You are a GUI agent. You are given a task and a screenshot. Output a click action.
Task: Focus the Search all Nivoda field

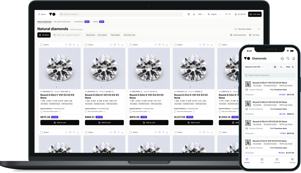pos(121,14)
